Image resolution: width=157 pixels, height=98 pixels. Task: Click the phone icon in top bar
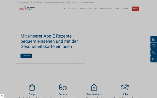(67, 2)
